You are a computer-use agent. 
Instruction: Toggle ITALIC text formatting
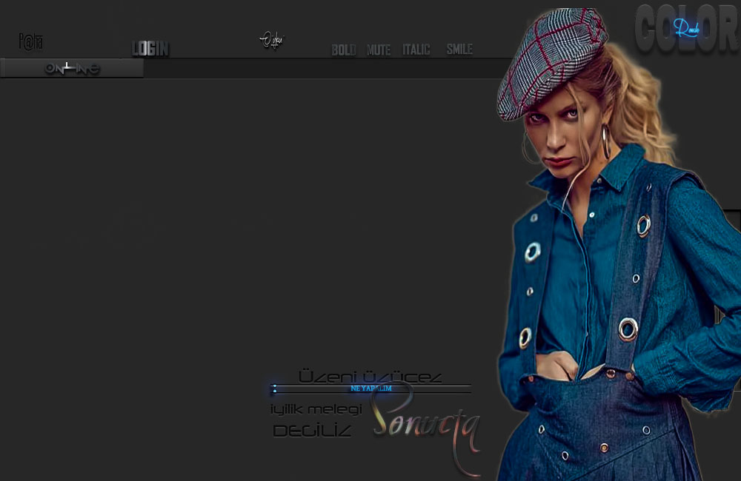tap(416, 50)
